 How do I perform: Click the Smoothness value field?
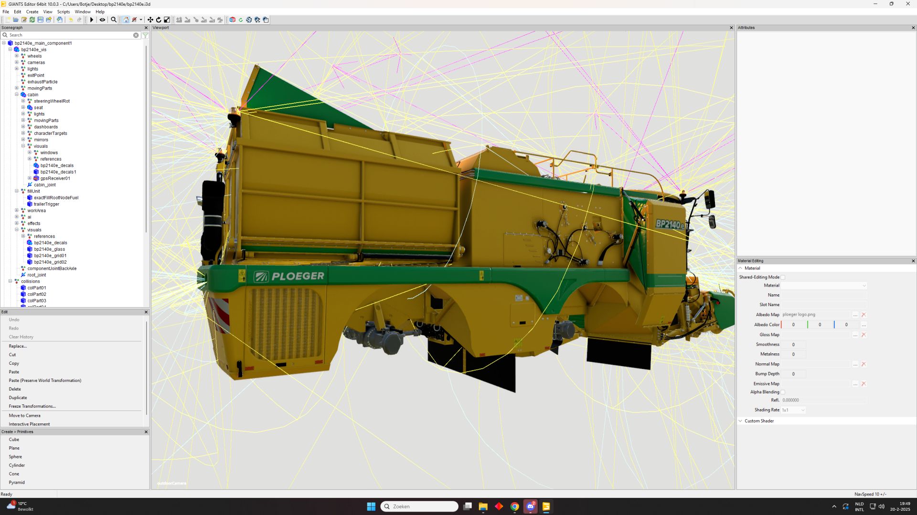(x=794, y=345)
